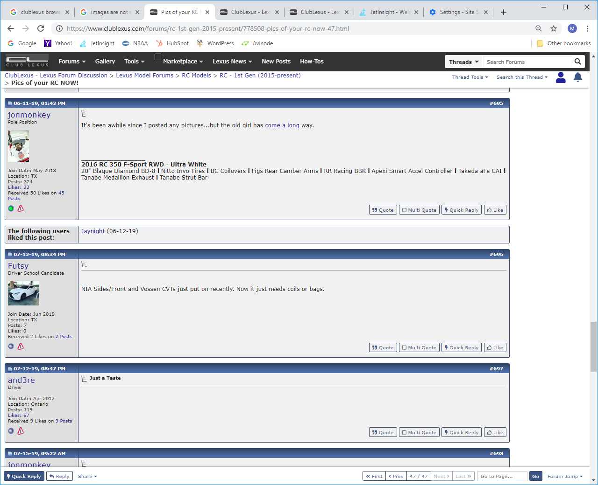Quick Reply to post #697
Viewport: 598px width, 485px height.
pos(462,432)
